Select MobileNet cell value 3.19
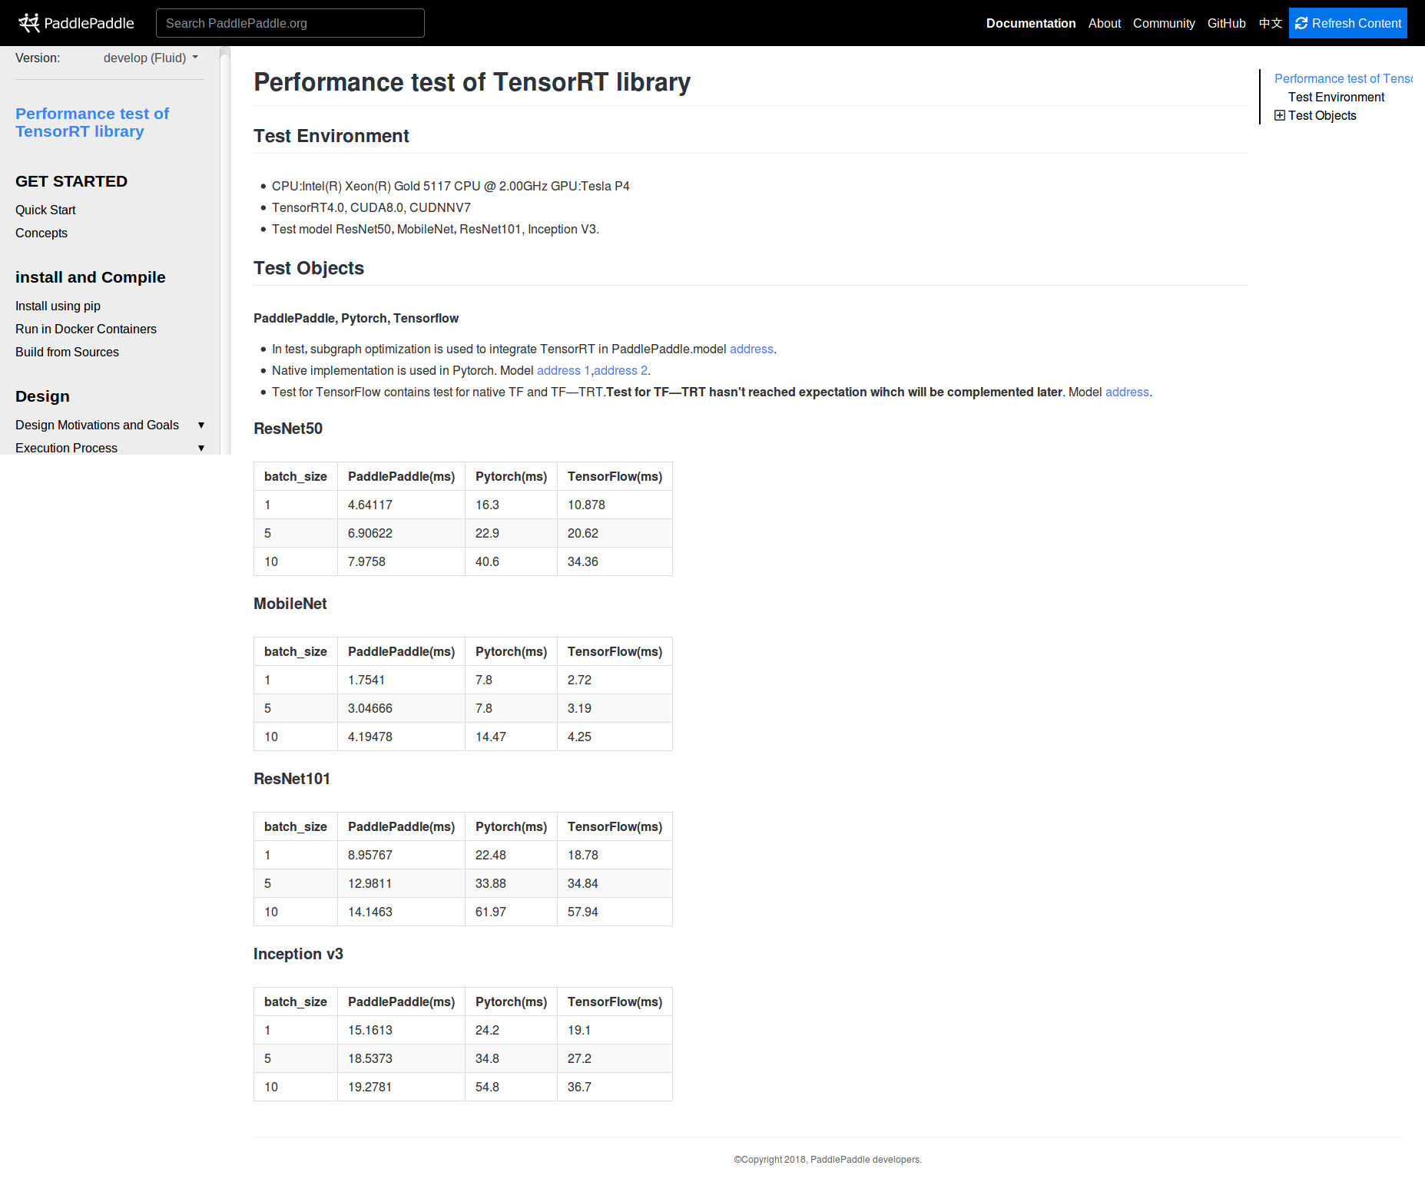1425x1182 pixels. (579, 708)
